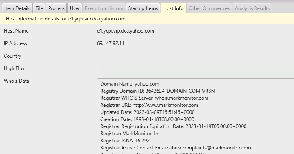Select the Process tab
This screenshot has height=154, width=294.
point(56,8)
